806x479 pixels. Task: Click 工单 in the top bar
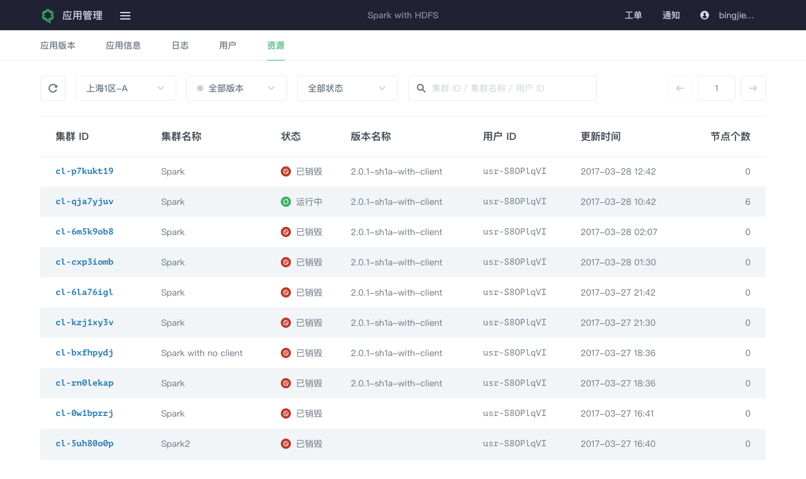pyautogui.click(x=633, y=15)
